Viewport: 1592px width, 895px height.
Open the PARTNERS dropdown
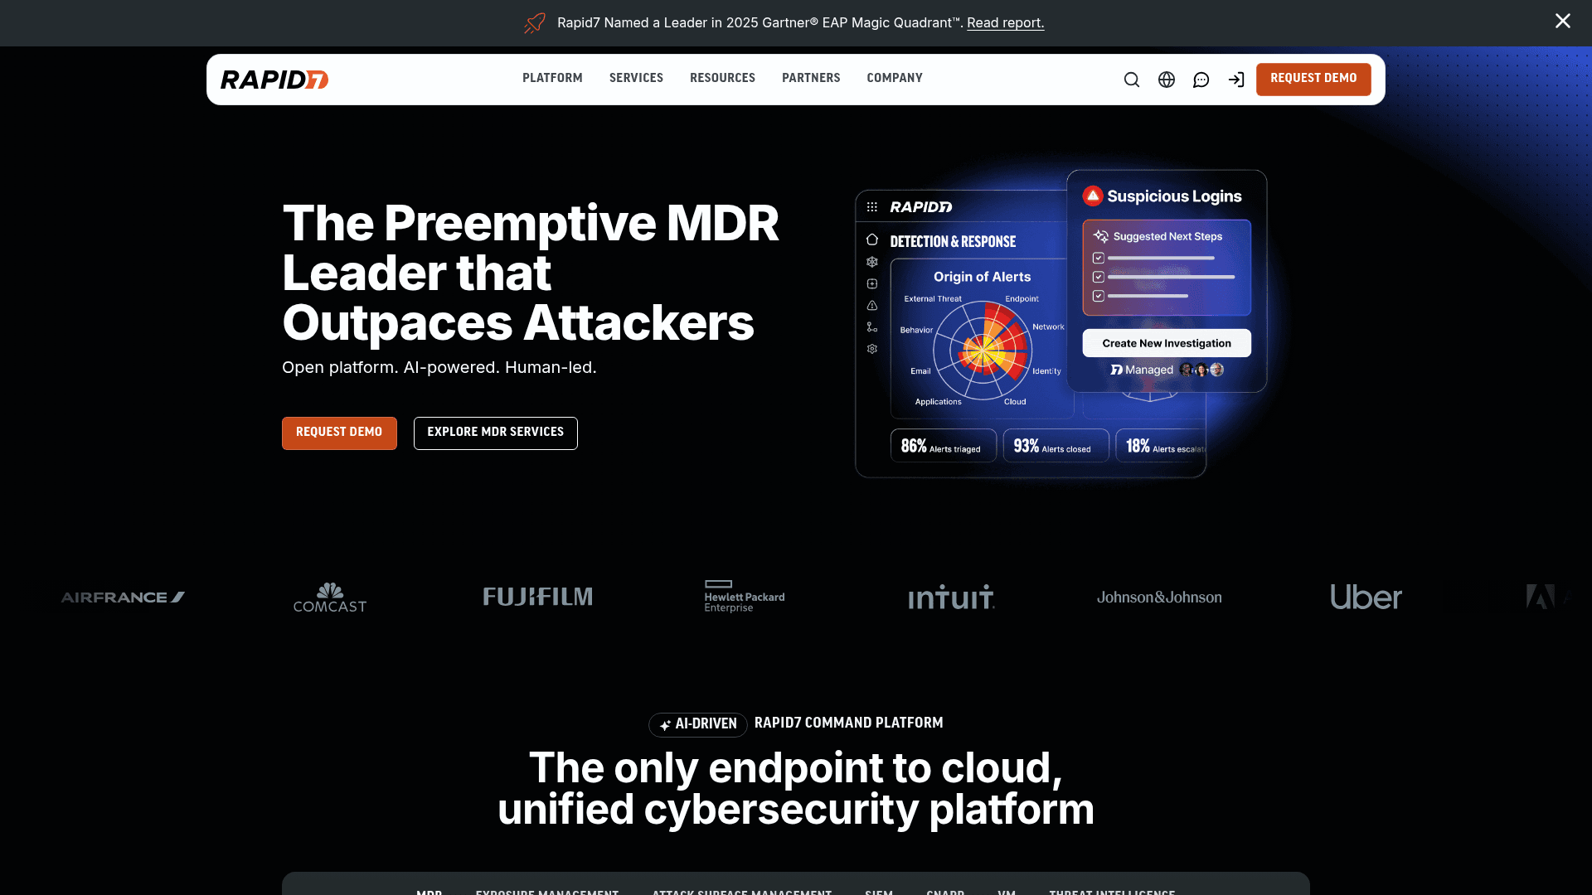click(811, 78)
